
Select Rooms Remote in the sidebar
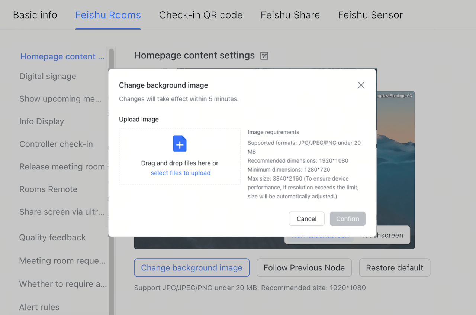[48, 189]
